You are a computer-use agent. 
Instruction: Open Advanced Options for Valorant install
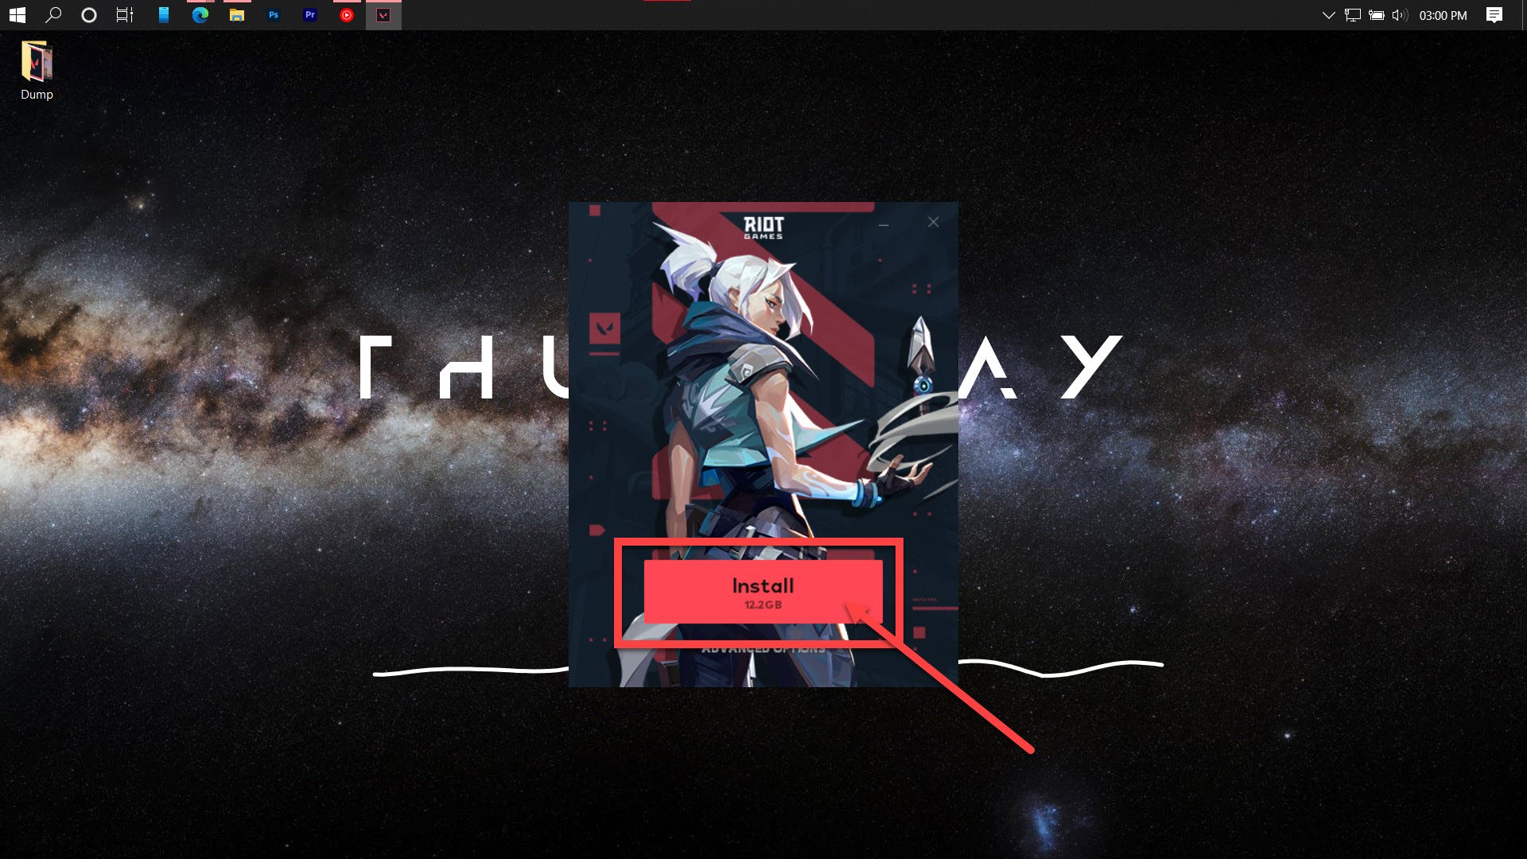click(763, 648)
